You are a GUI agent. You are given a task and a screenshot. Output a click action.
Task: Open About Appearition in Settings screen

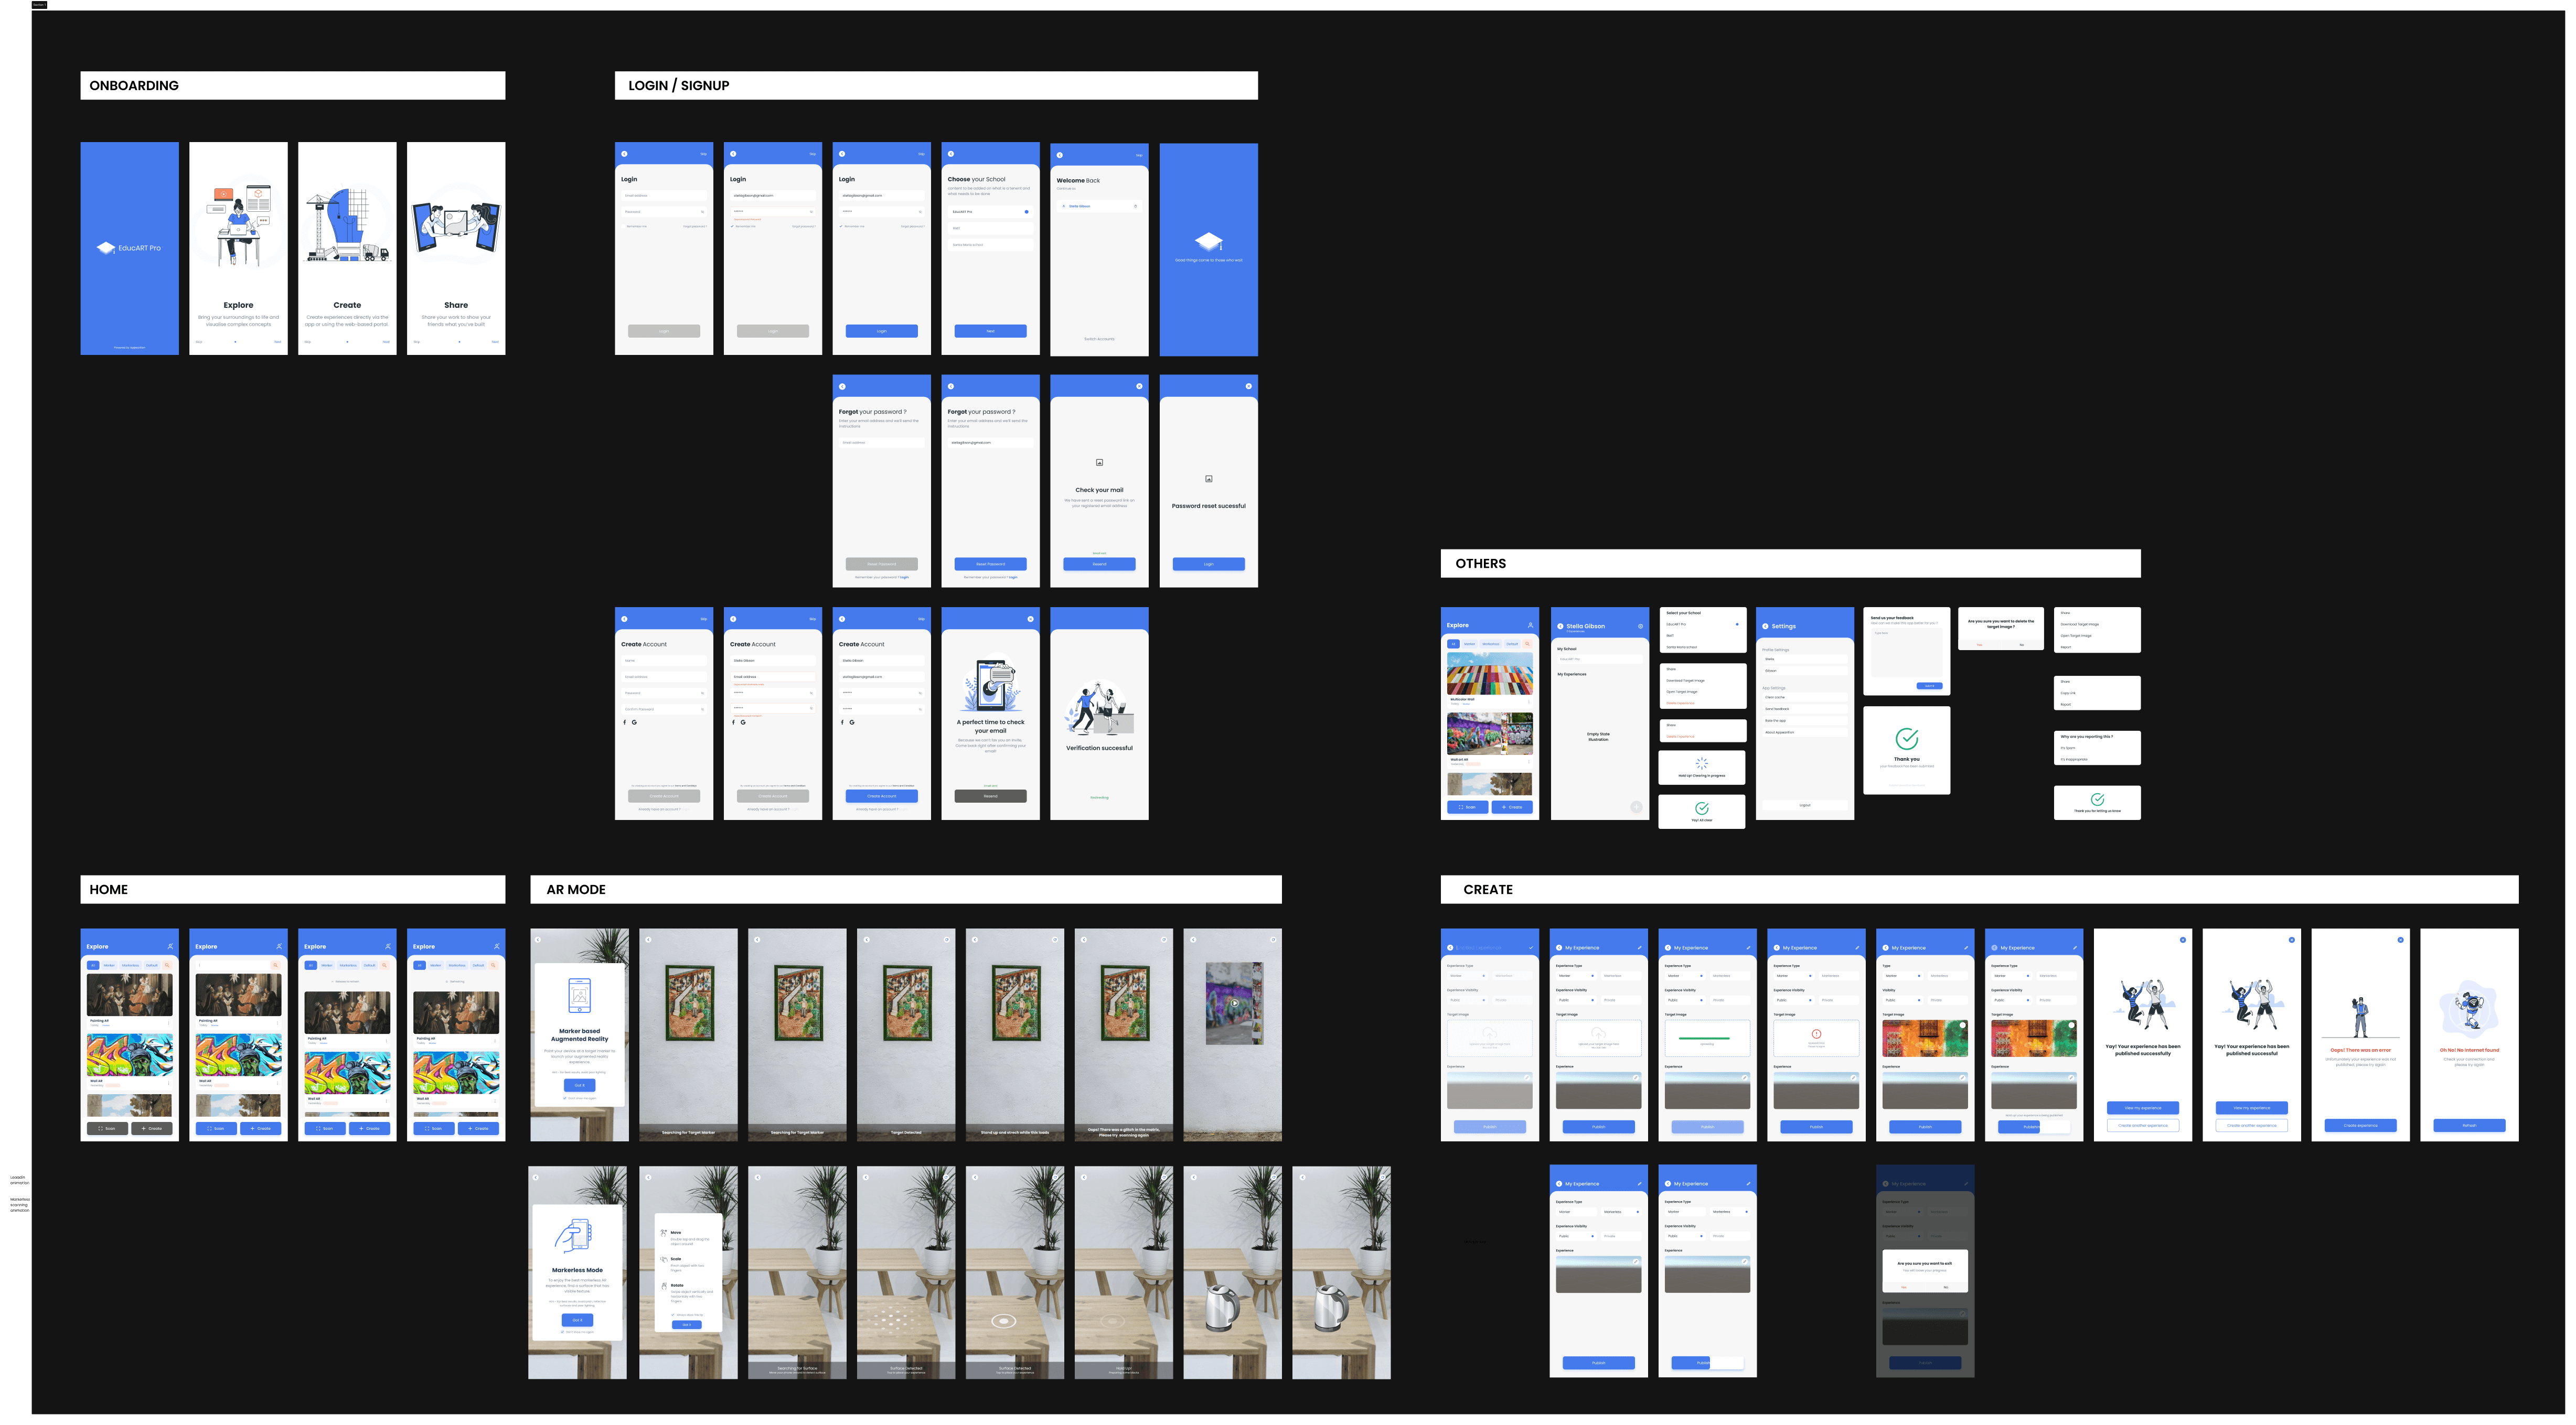(x=1804, y=732)
